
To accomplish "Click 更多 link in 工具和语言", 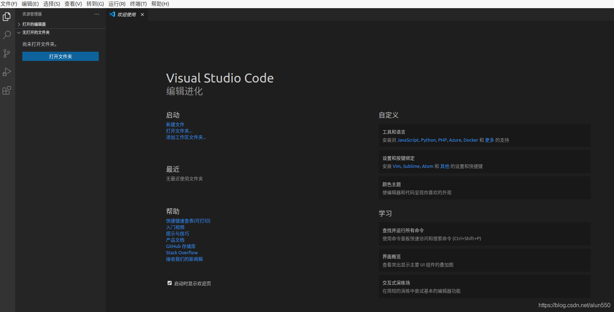I will [490, 140].
